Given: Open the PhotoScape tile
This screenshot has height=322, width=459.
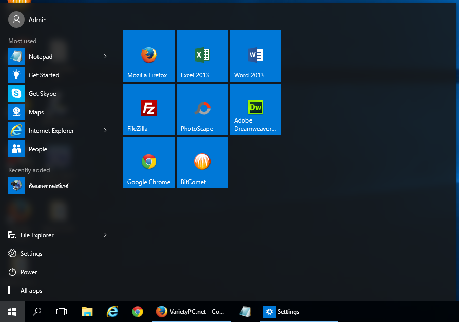Looking at the screenshot, I should (x=202, y=109).
